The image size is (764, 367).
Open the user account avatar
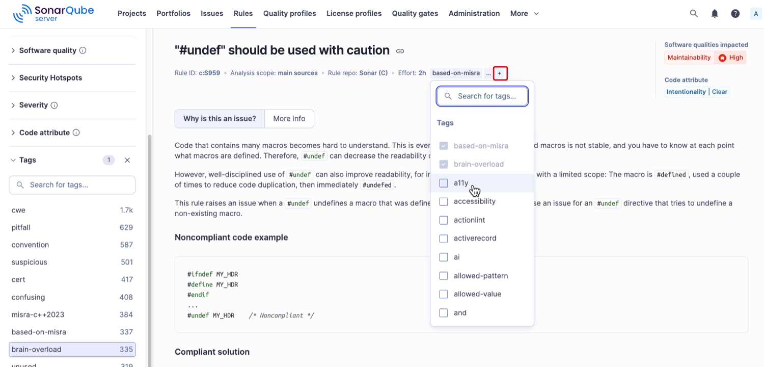[x=756, y=14]
